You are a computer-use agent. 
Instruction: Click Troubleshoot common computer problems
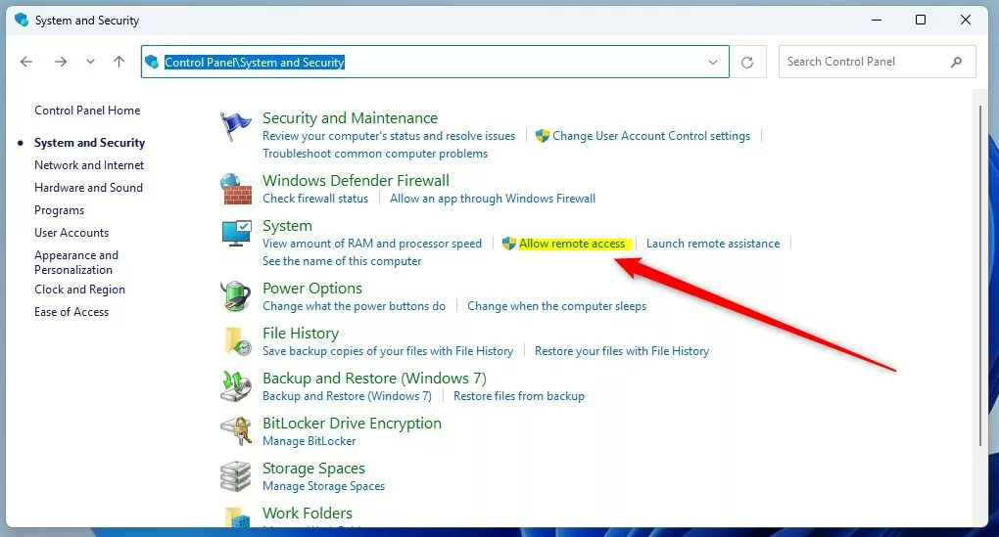[375, 154]
